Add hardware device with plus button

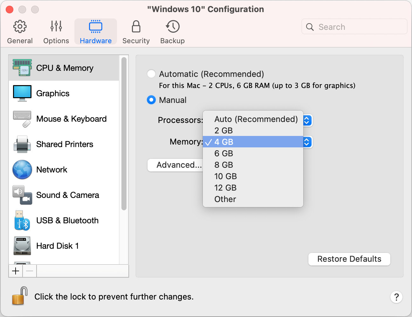(x=16, y=271)
